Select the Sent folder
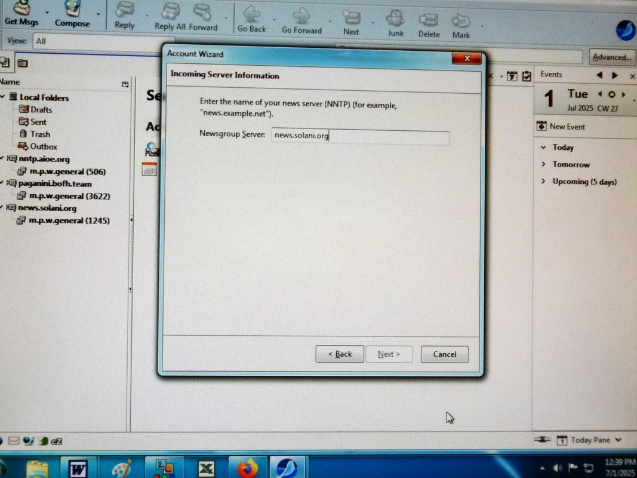 coord(38,122)
